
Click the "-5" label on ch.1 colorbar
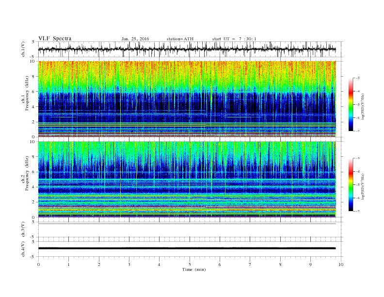(x=358, y=105)
